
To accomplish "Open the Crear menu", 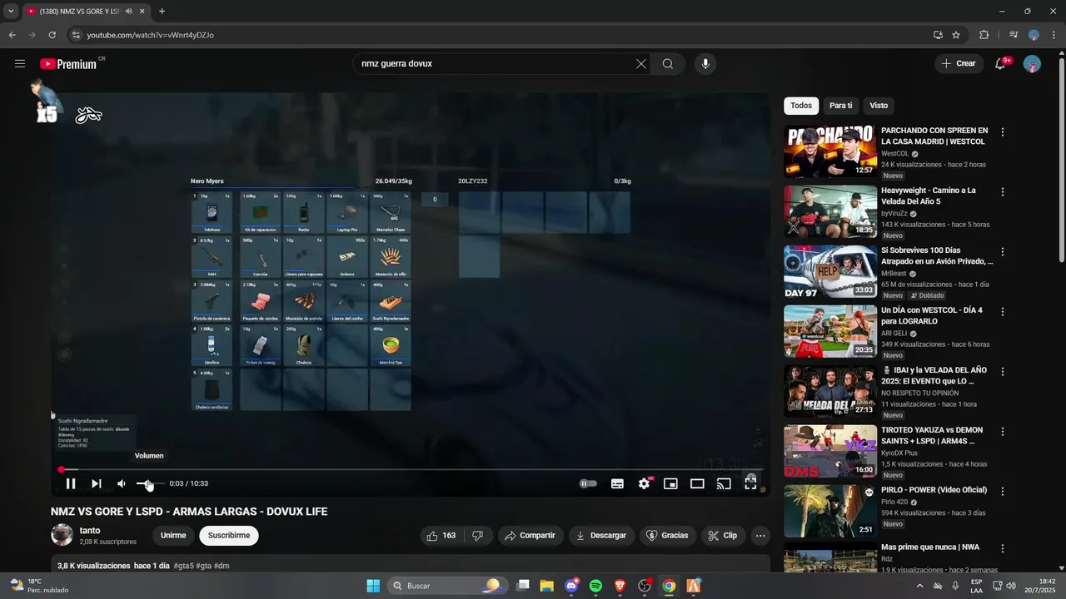I will tap(958, 63).
